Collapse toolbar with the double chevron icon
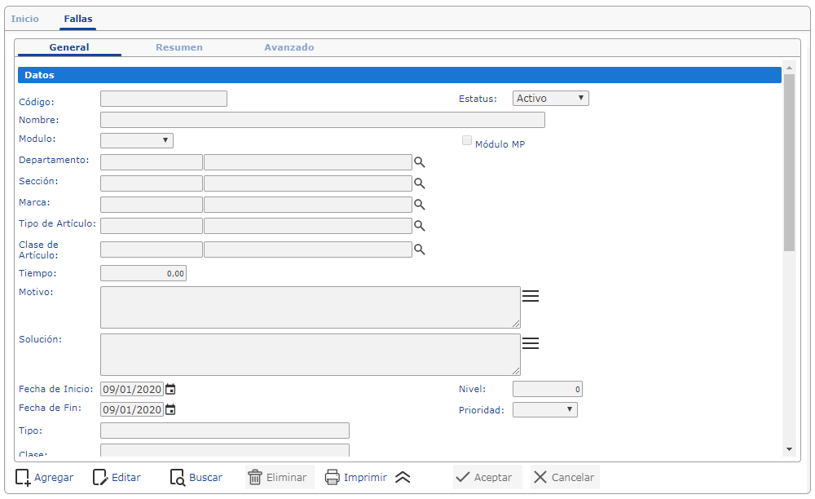This screenshot has height=499, width=815. click(x=402, y=478)
